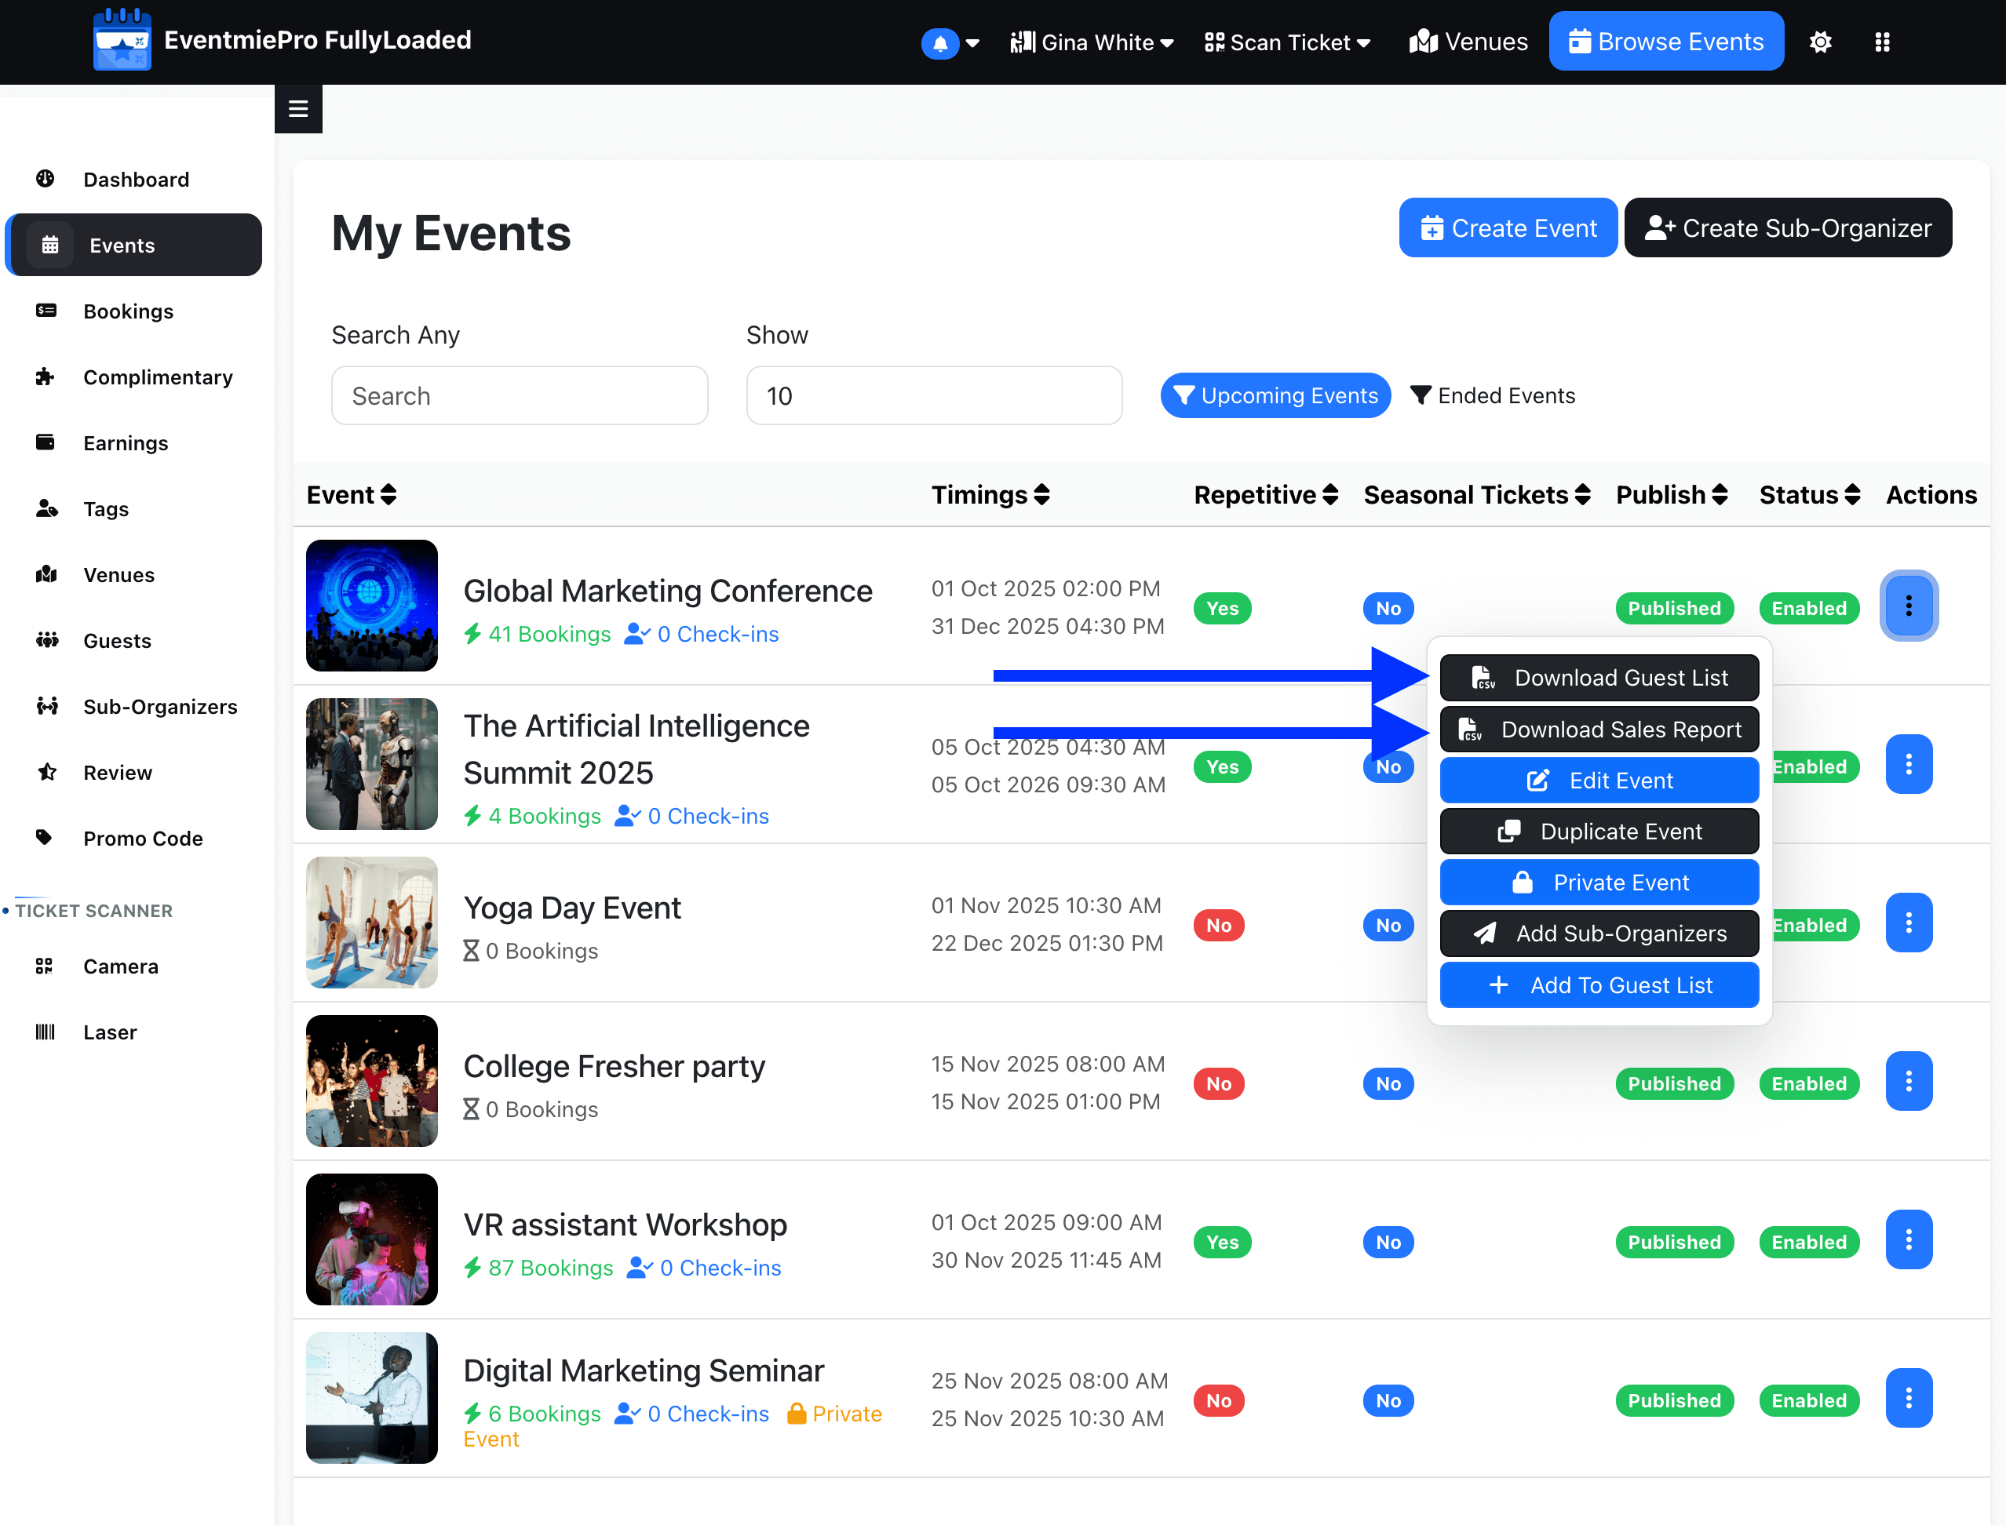Sort by Timings column
The width and height of the screenshot is (2006, 1525).
(990, 495)
